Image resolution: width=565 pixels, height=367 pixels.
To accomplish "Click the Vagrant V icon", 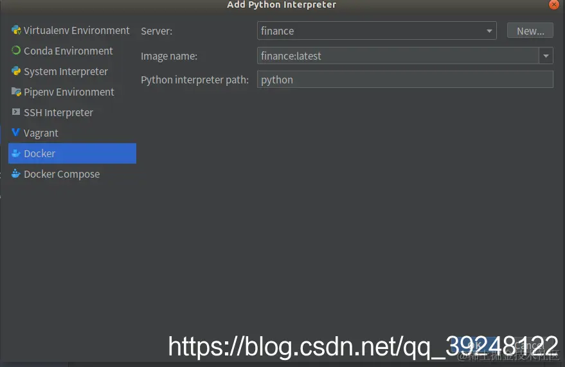I will point(15,132).
